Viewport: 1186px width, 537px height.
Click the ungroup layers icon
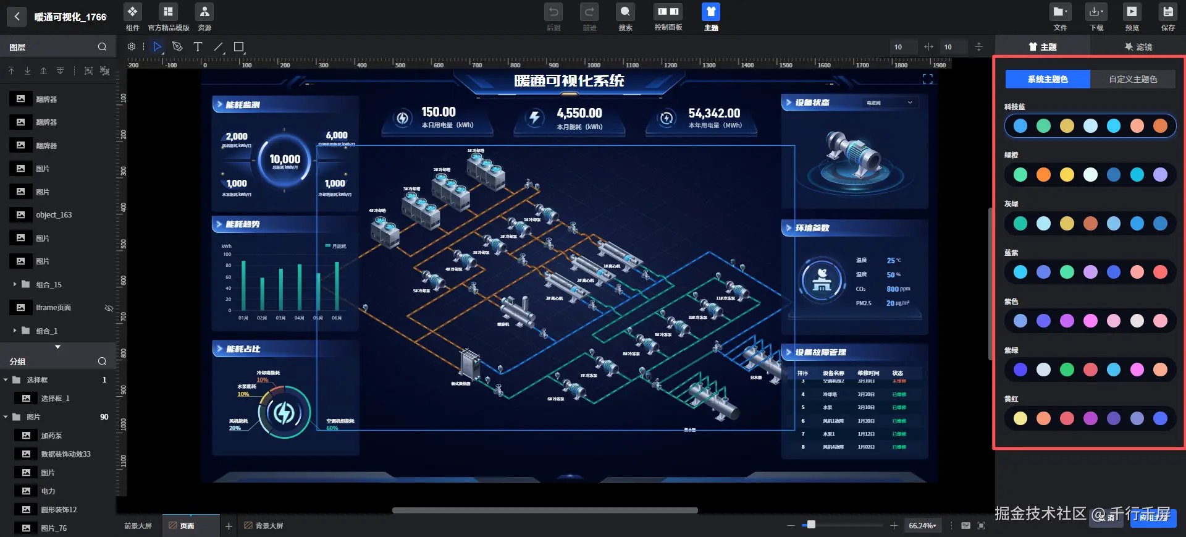point(105,71)
